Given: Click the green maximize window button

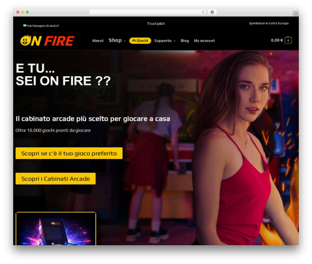Looking at the screenshot, I should coord(27,12).
